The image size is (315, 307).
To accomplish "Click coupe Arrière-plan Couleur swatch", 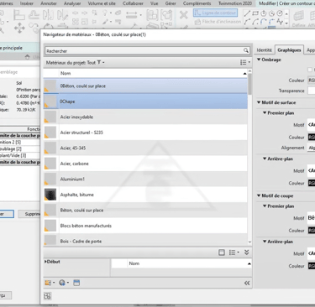I will coord(312,266).
